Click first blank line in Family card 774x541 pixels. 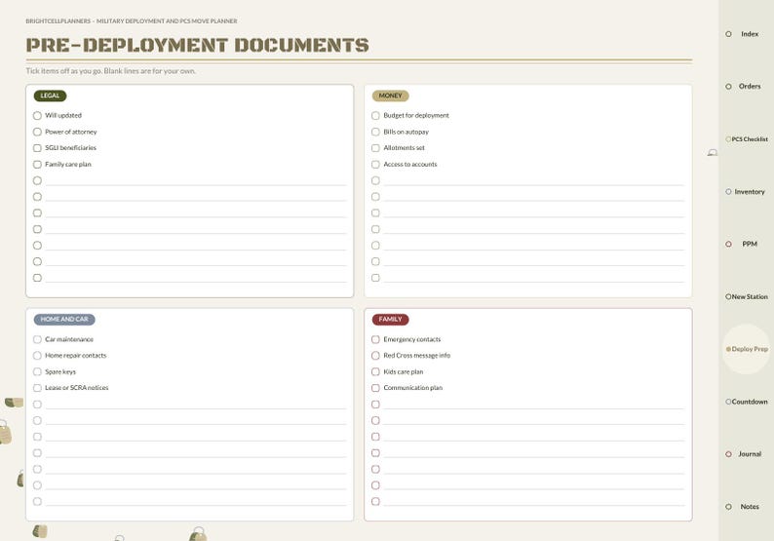533,405
